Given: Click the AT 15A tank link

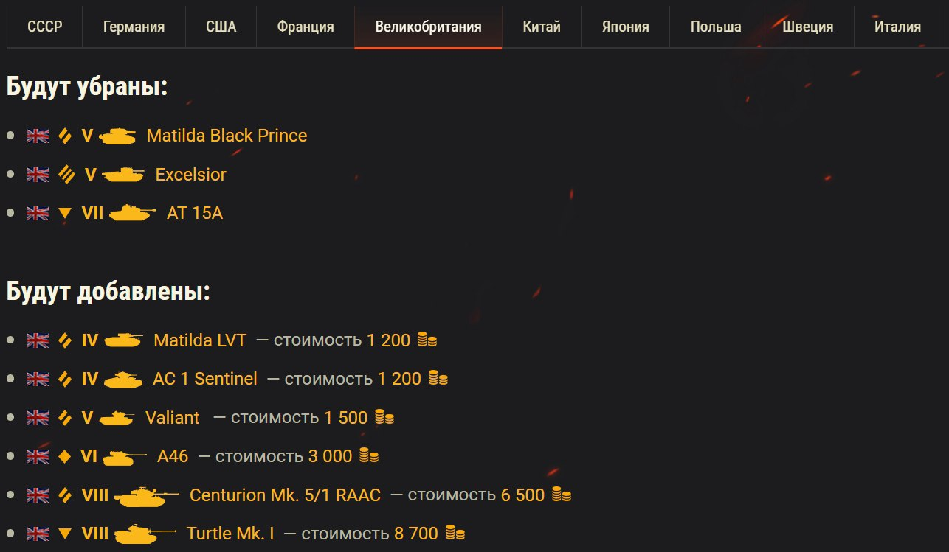Looking at the screenshot, I should click(x=195, y=214).
